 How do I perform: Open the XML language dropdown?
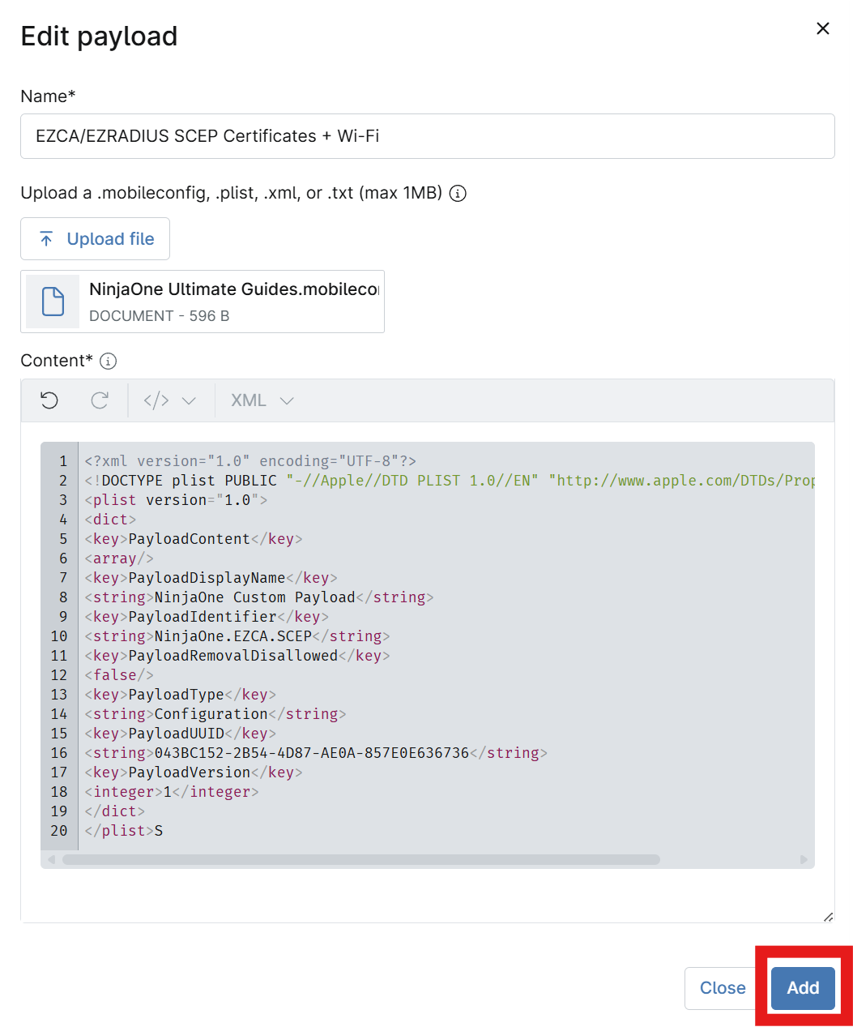point(262,400)
